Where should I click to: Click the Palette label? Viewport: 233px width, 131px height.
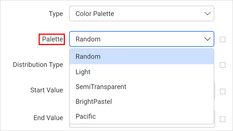[52, 39]
